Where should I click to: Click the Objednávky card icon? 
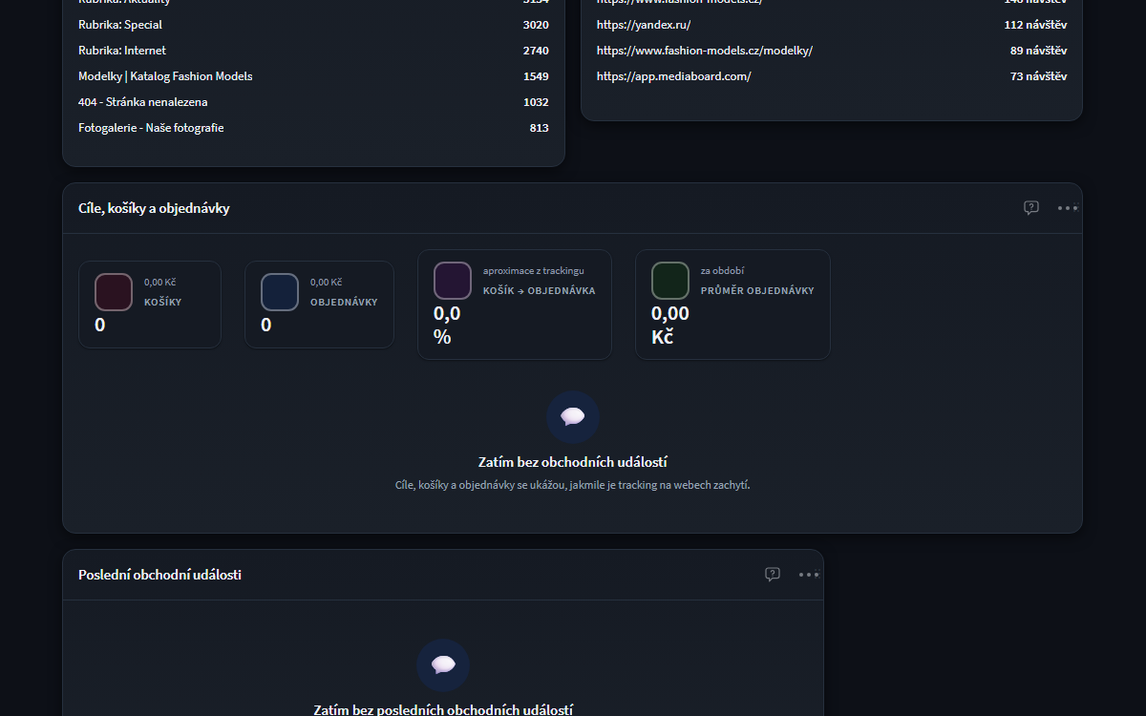click(x=280, y=292)
